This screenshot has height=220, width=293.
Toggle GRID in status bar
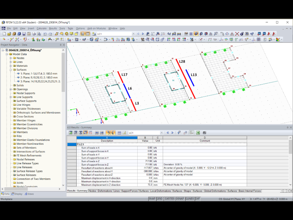coord(159,199)
